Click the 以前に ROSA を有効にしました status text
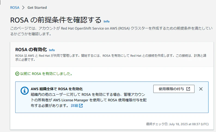The height and width of the screenshot is (132, 216). point(46,74)
